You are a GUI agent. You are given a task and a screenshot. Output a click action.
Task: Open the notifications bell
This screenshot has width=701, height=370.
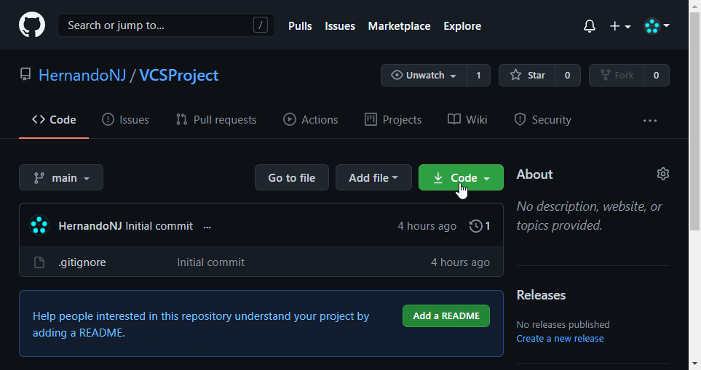pyautogui.click(x=590, y=26)
